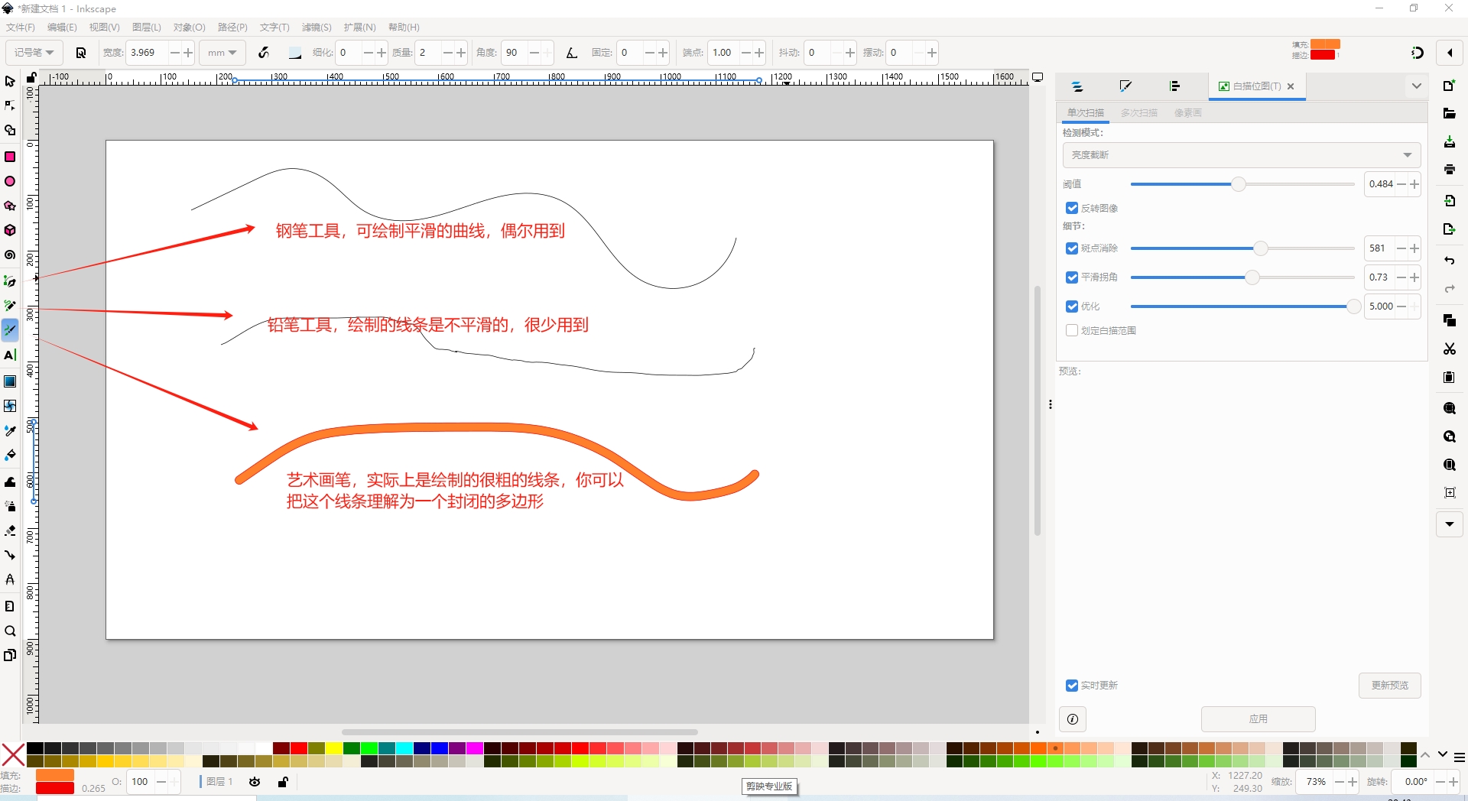The image size is (1468, 801).
Task: Select the Ellipse tool
Action: [10, 182]
